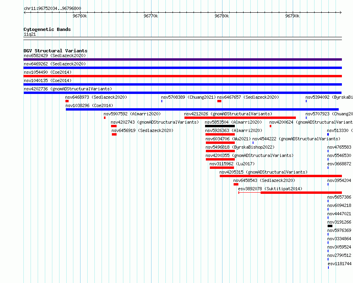Click the red bar of nsv4205315

[281, 176]
